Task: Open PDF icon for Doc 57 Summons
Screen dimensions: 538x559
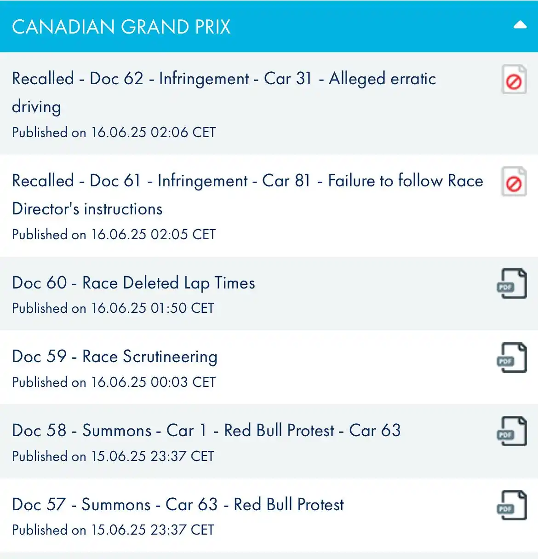Action: (x=512, y=506)
